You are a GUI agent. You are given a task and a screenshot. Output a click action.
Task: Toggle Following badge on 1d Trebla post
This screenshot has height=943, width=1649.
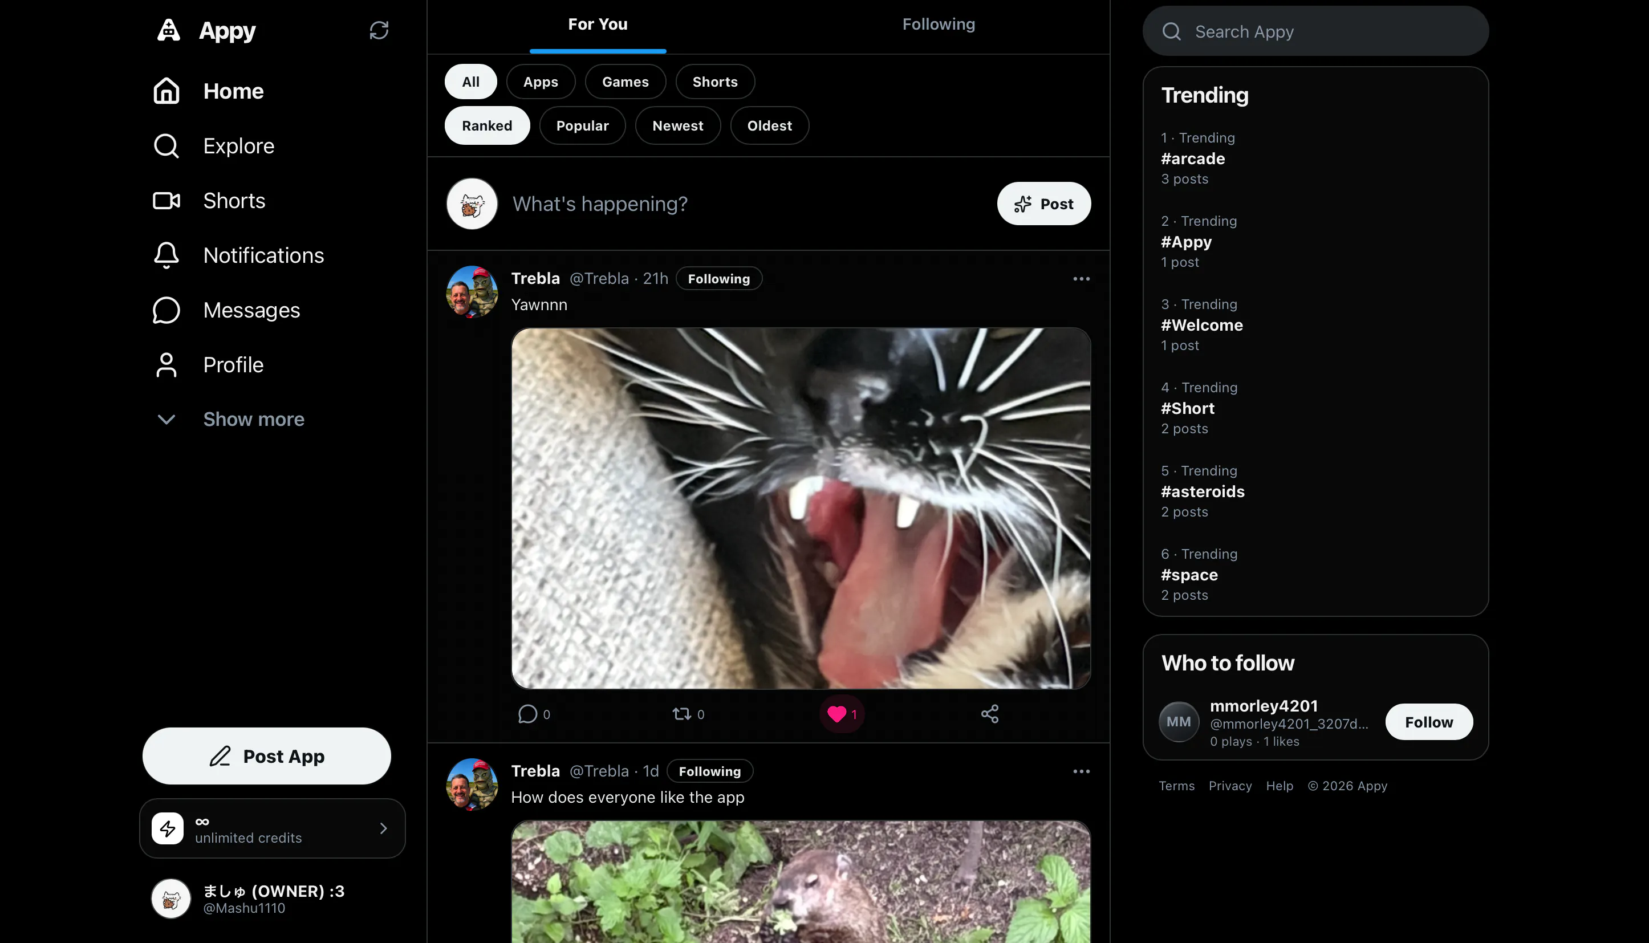pos(710,771)
